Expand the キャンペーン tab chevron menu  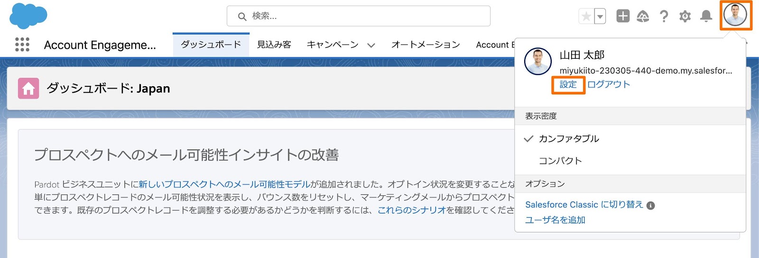[371, 45]
